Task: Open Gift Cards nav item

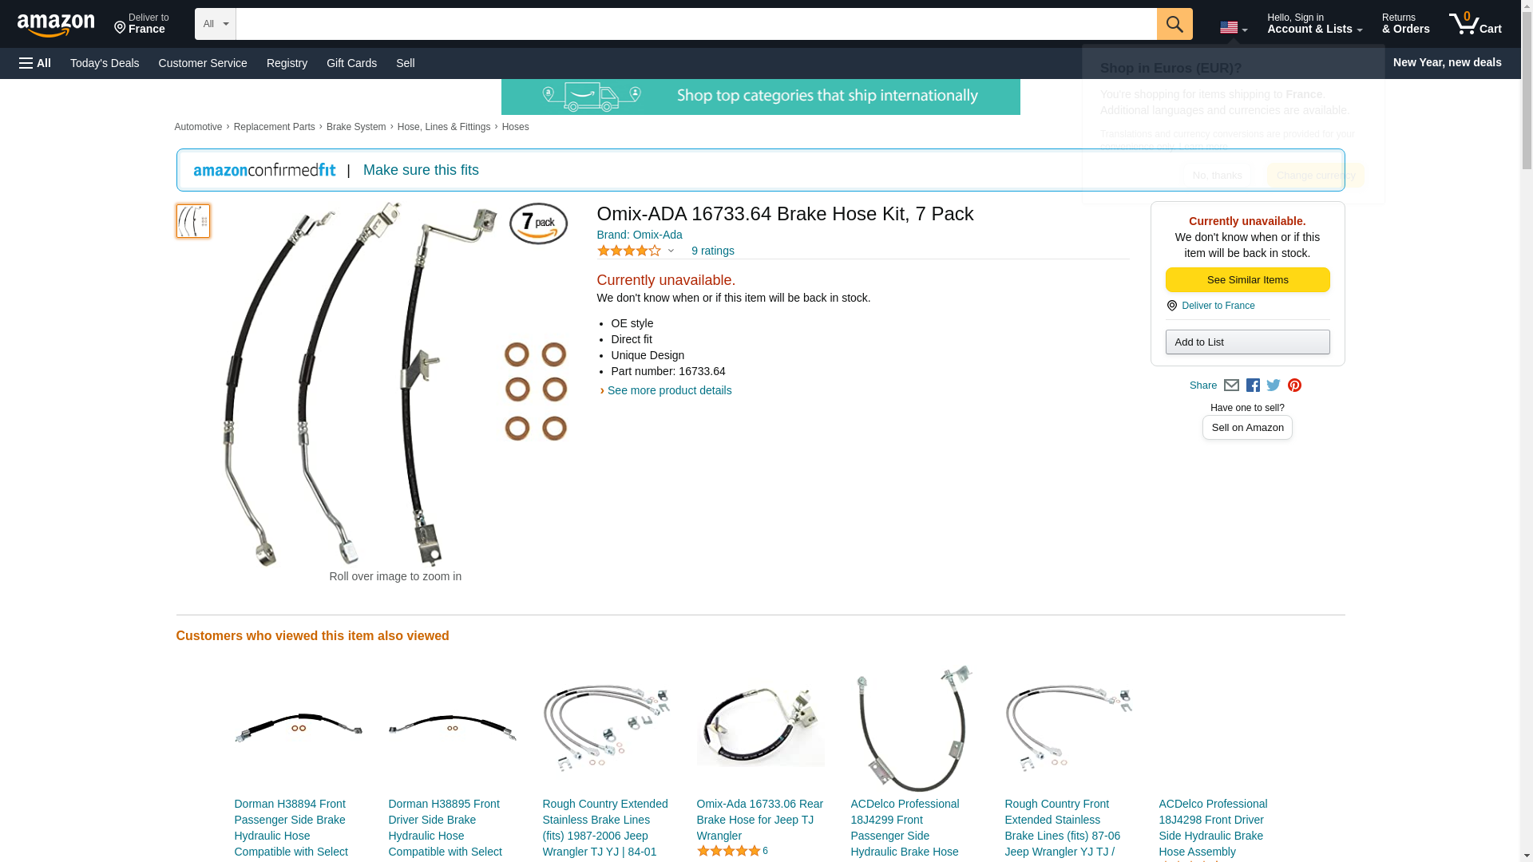Action: coord(351,63)
